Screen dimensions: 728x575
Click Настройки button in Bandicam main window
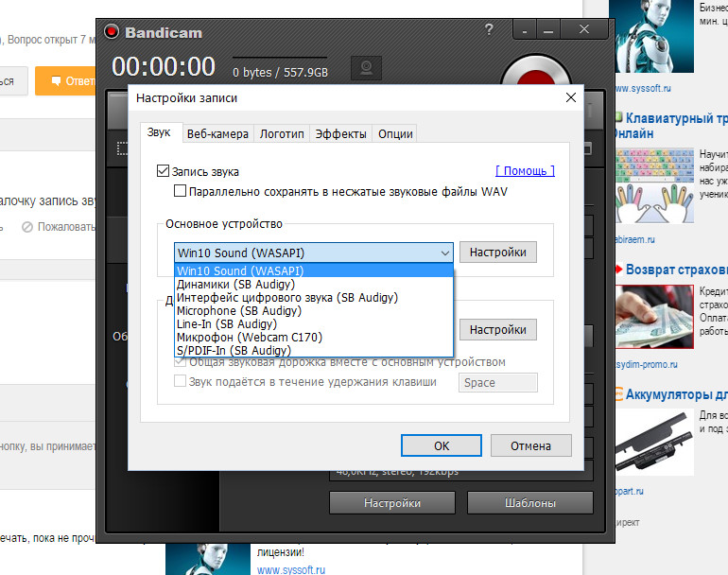point(392,503)
